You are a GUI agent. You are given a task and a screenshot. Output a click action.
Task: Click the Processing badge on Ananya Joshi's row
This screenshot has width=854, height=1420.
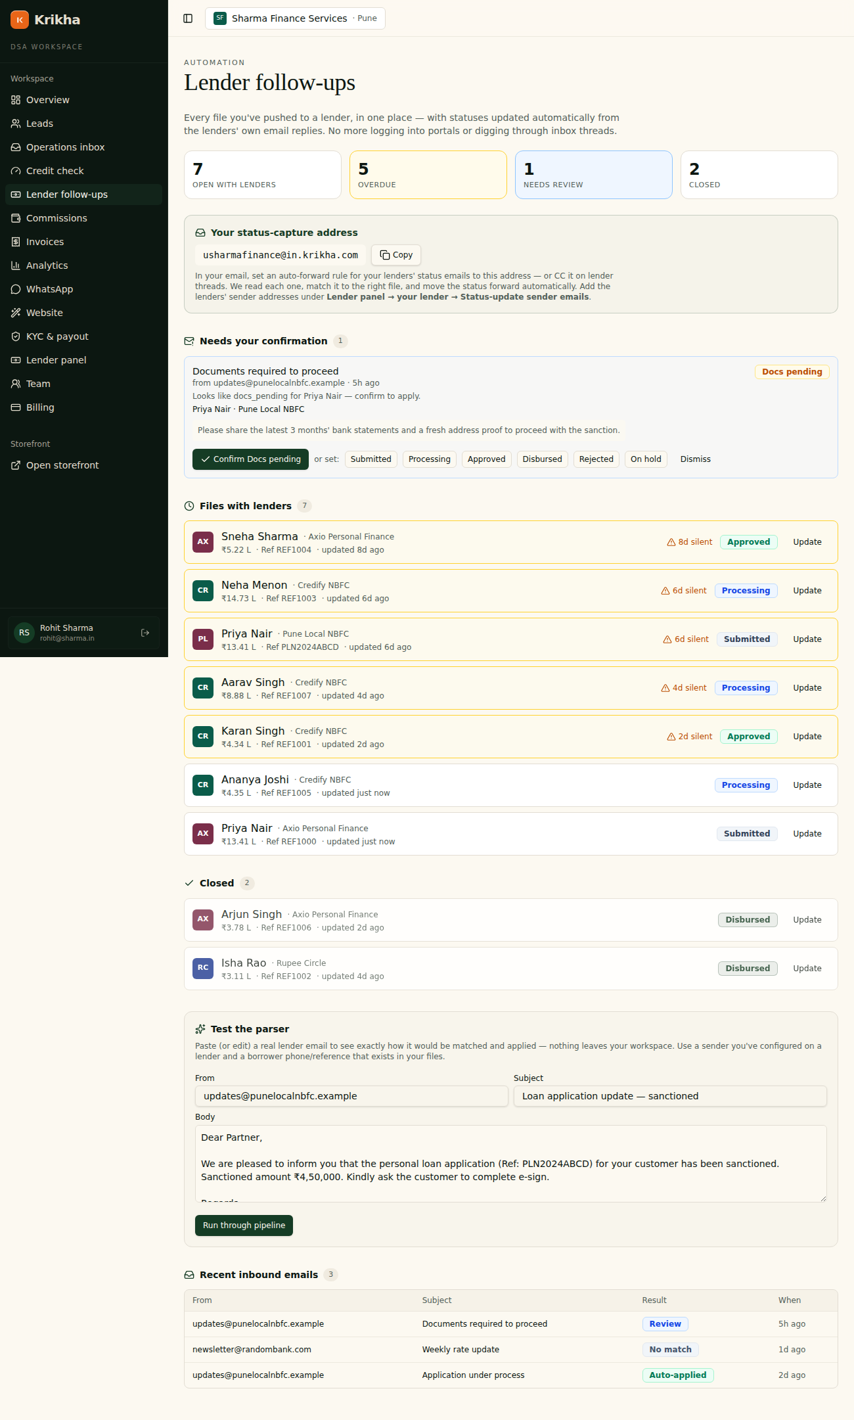(x=746, y=785)
